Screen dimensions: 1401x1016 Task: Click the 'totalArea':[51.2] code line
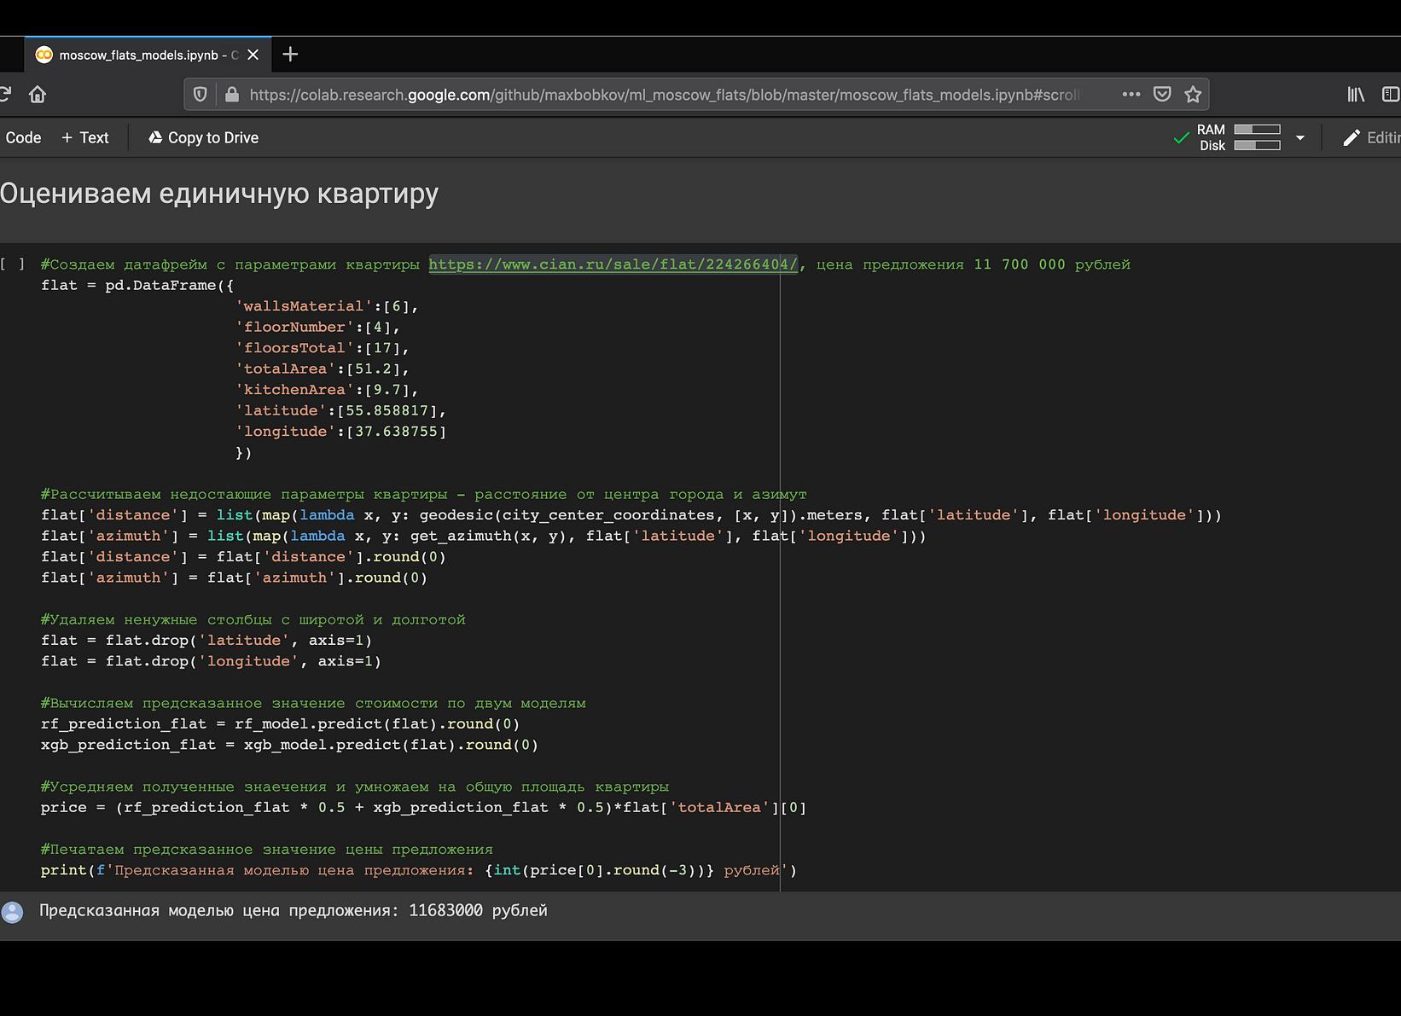point(323,369)
